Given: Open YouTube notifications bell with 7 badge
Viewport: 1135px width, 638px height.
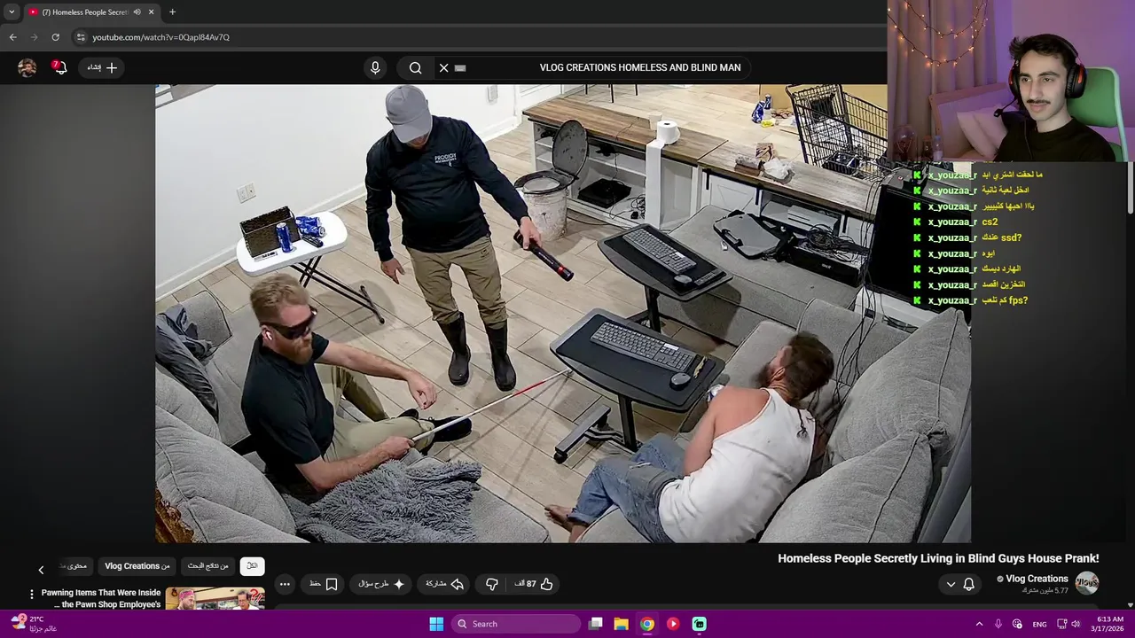Looking at the screenshot, I should [x=59, y=67].
